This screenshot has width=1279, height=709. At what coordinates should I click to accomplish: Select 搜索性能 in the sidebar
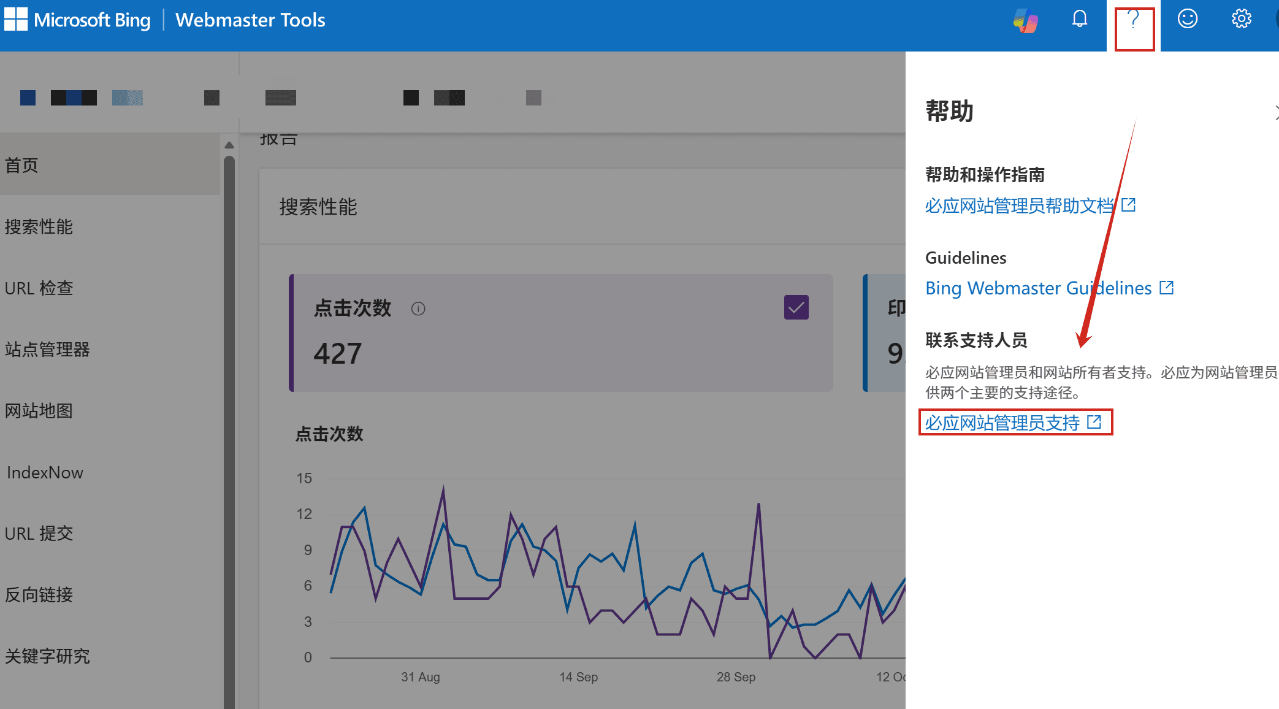tap(39, 227)
